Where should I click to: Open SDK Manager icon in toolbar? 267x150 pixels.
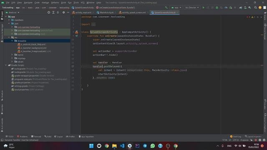point(249,7)
